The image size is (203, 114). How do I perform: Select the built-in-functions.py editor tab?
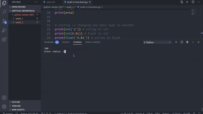(x=77, y=2)
